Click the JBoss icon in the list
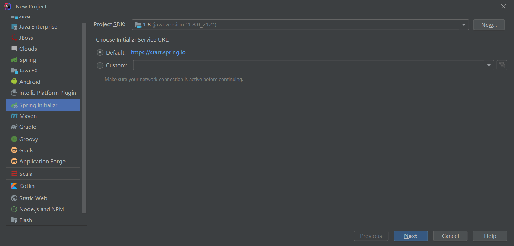This screenshot has height=246, width=514. pyautogui.click(x=14, y=38)
